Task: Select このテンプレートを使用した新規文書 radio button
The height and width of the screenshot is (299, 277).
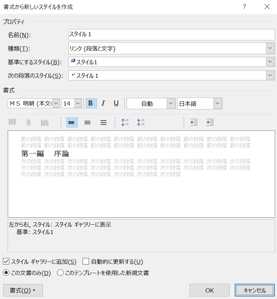Action: 60,273
